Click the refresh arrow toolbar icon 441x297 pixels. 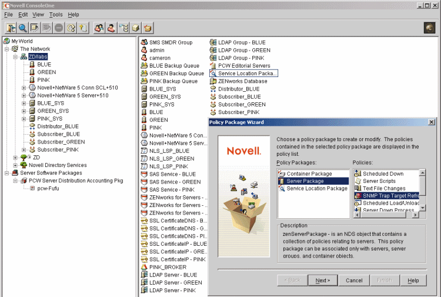[71, 28]
